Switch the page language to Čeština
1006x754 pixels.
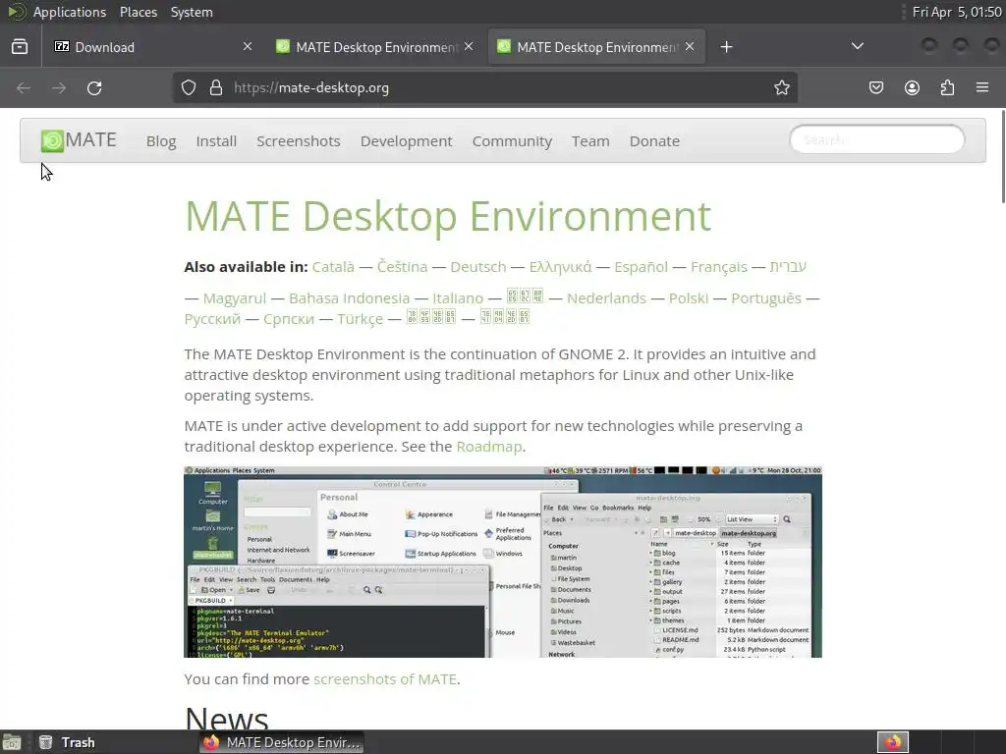[402, 267]
